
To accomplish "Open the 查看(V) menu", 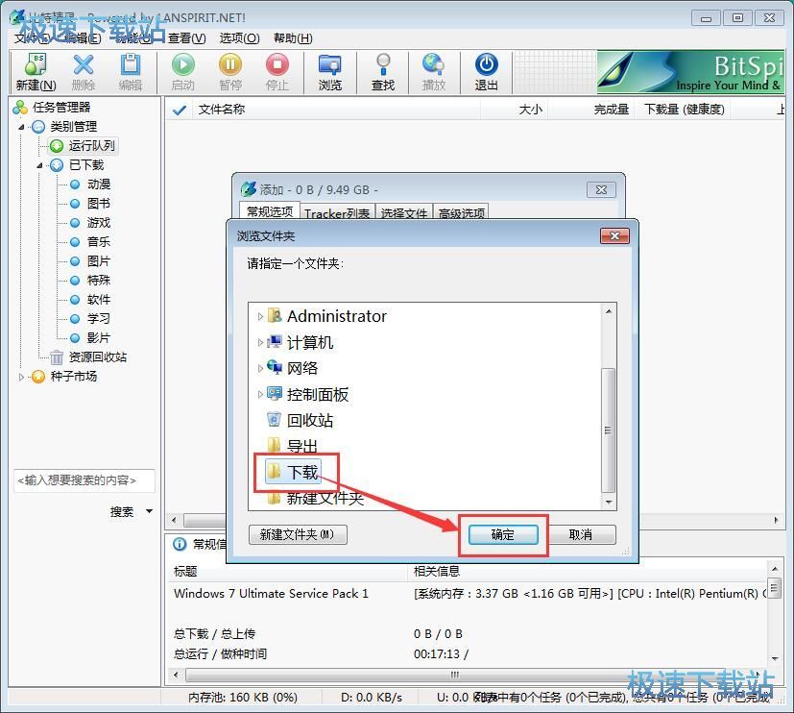I will (x=187, y=38).
